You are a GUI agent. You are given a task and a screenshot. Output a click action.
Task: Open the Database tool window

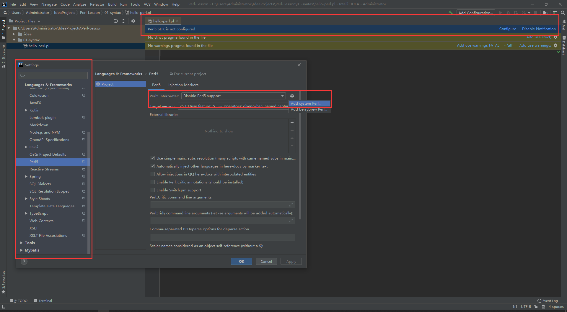pos(564,46)
